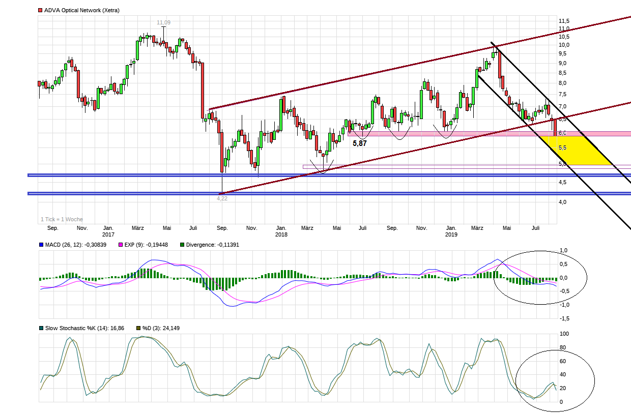Click the '%D (3): 24,149' legend text
The height and width of the screenshot is (413, 631).
[161, 328]
